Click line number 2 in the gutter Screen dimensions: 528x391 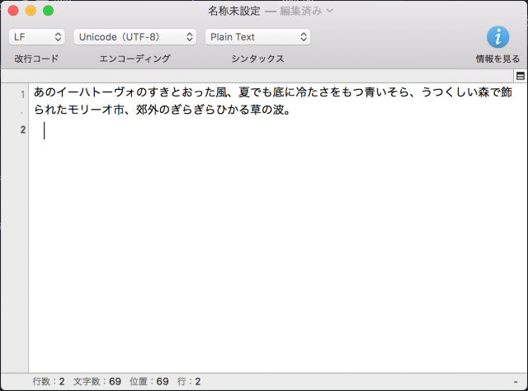(22, 130)
